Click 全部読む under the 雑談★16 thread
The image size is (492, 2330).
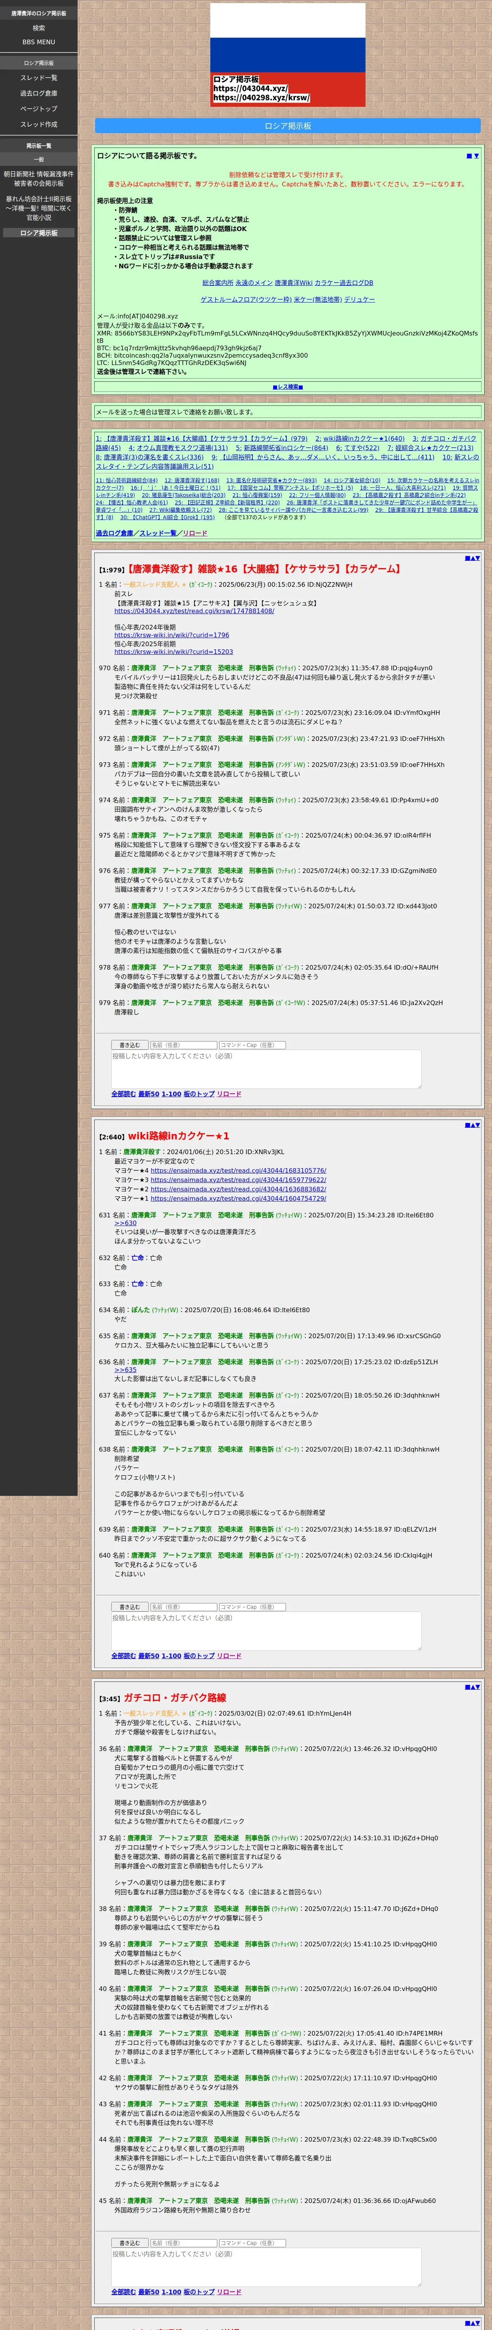(123, 1094)
